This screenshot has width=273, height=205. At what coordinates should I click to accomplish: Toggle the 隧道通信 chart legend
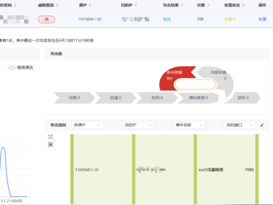click(21, 67)
